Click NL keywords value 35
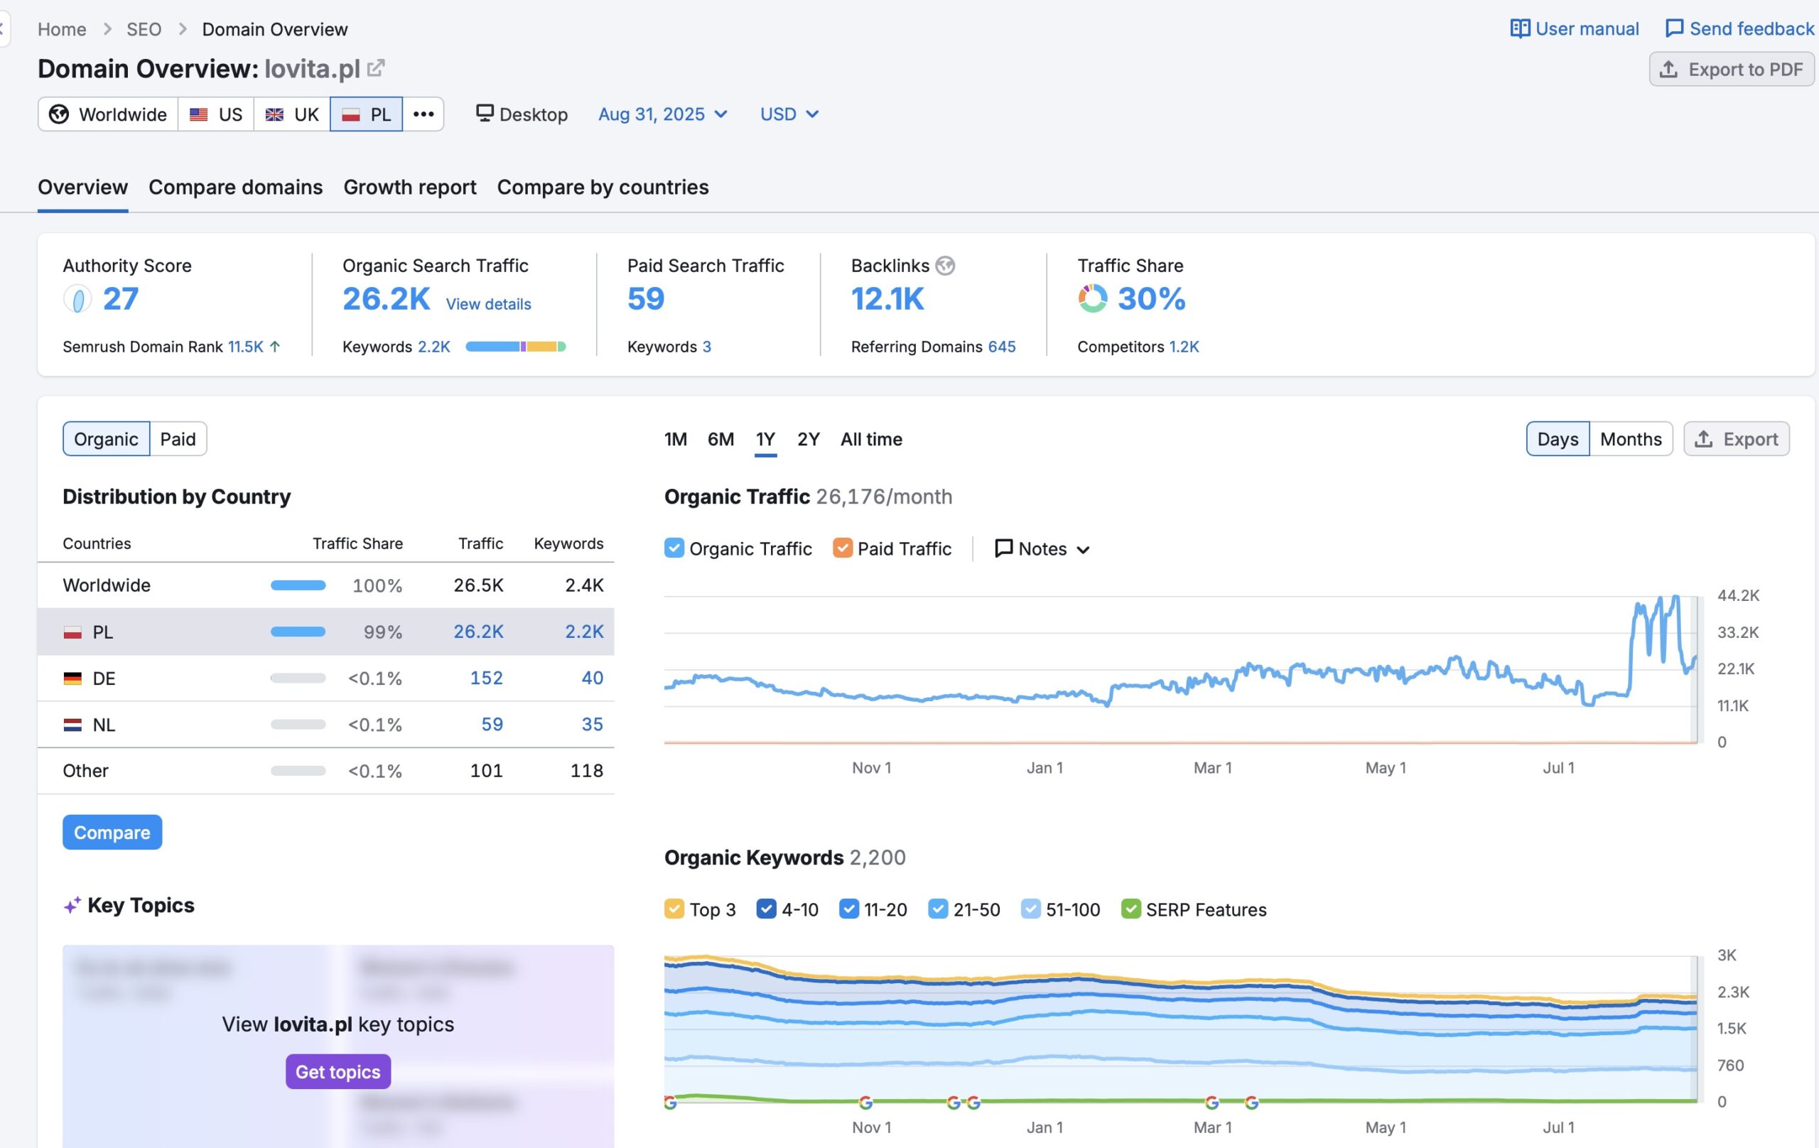1819x1148 pixels. coord(592,725)
